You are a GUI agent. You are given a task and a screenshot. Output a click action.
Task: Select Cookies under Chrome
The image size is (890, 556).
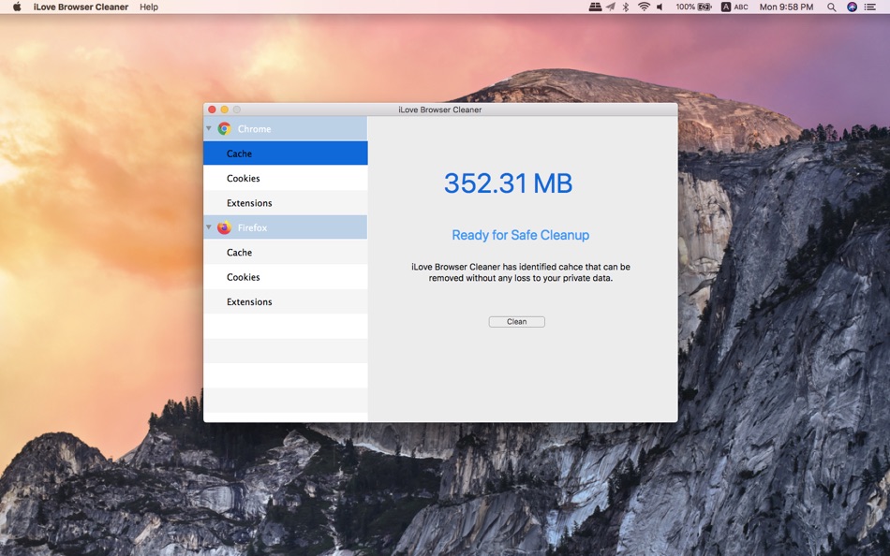pyautogui.click(x=286, y=178)
